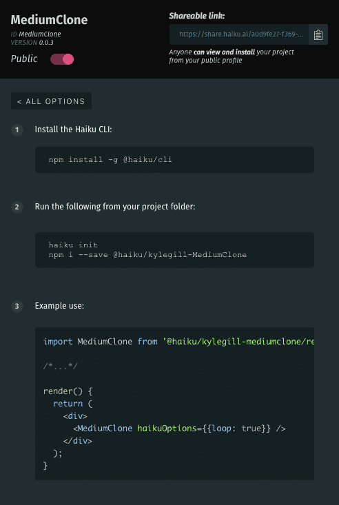Toggle the Public switch off
Viewport: 339px width, 505px height.
[x=62, y=59]
